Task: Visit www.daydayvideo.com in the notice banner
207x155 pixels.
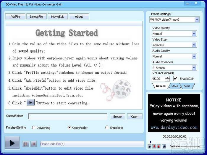Action: 174,127
